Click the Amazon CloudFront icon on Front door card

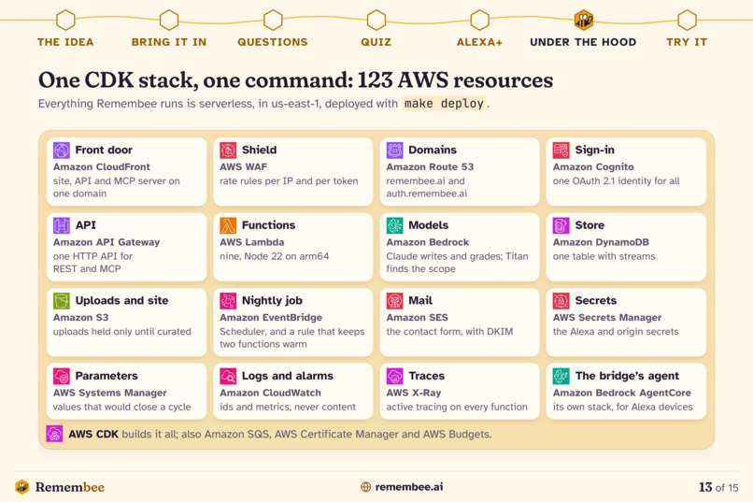[x=62, y=151]
